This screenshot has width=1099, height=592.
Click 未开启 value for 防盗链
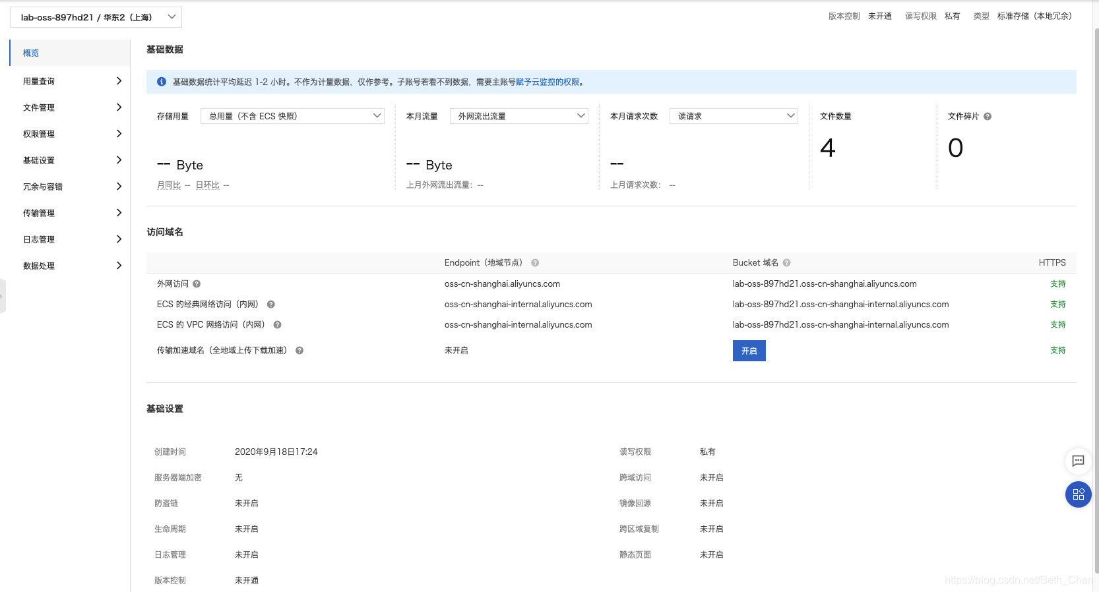coord(247,504)
